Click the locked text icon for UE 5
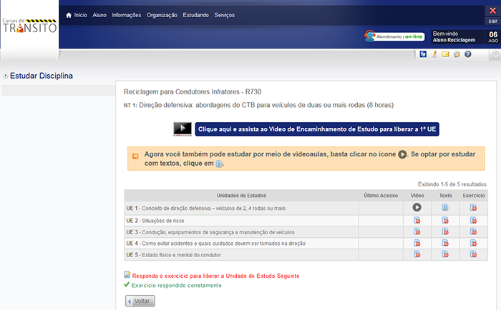The width and height of the screenshot is (501, 310). pyautogui.click(x=445, y=254)
